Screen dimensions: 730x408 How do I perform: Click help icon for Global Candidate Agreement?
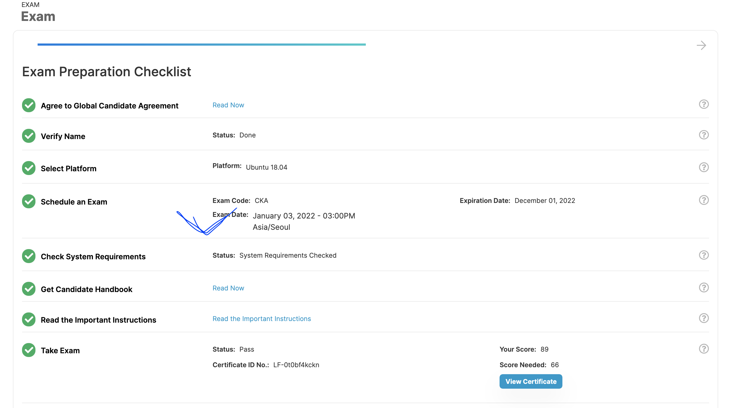(x=703, y=104)
